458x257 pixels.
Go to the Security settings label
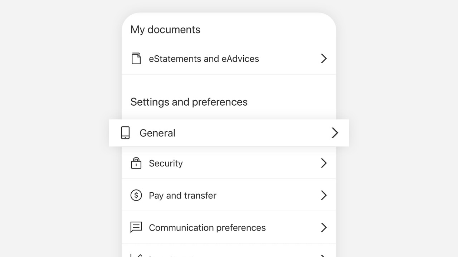tap(166, 163)
